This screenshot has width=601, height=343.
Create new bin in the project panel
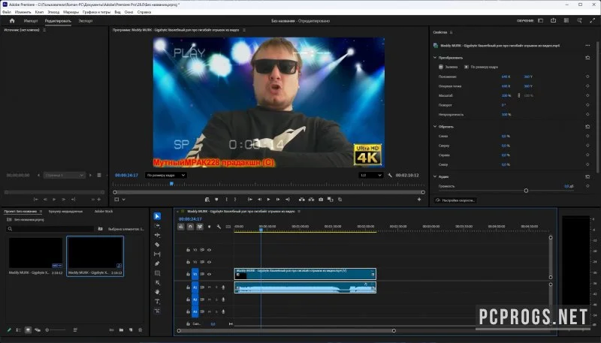121,329
